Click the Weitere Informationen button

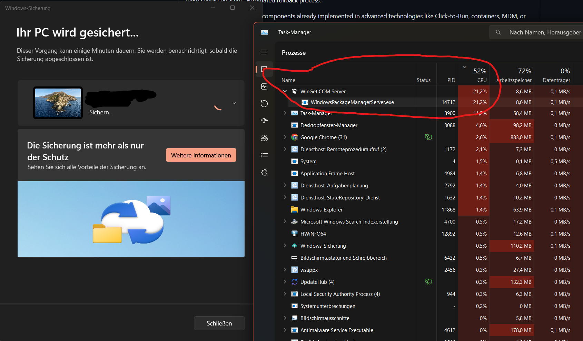pos(201,155)
